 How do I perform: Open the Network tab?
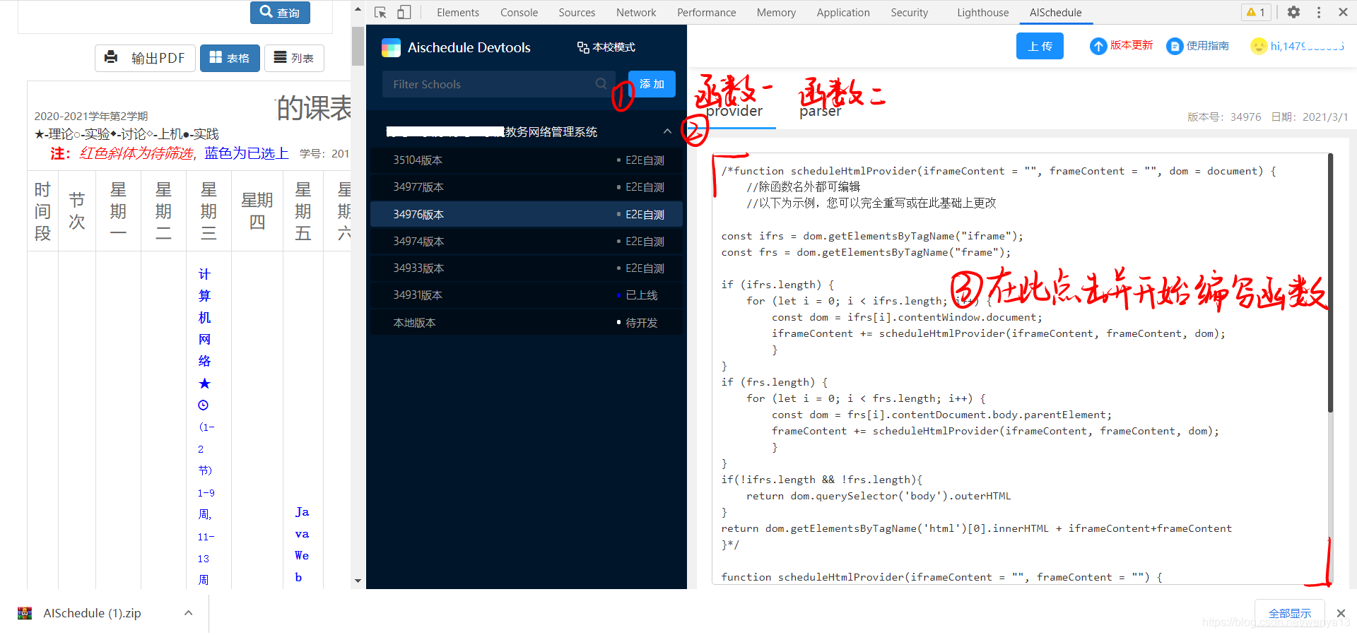pos(636,12)
